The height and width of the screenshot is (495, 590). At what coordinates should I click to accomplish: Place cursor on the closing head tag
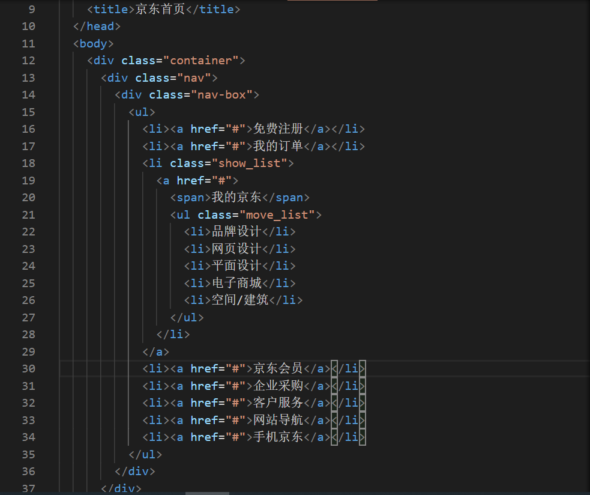coord(97,26)
